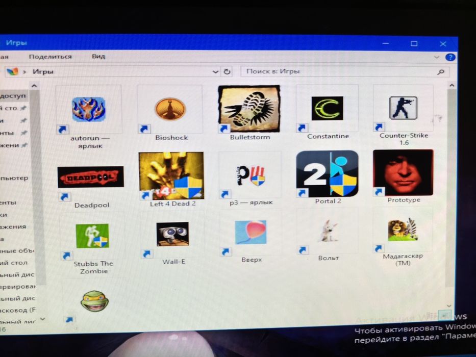The image size is (476, 357).
Task: Click the Игры breadcrumb in address bar
Action: (43, 72)
